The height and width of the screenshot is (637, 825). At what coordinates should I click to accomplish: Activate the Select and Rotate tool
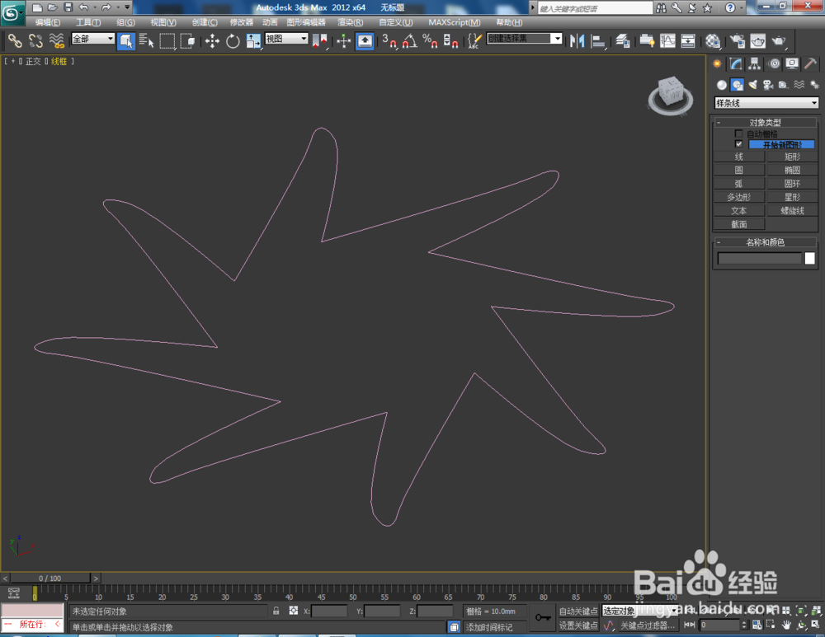232,39
